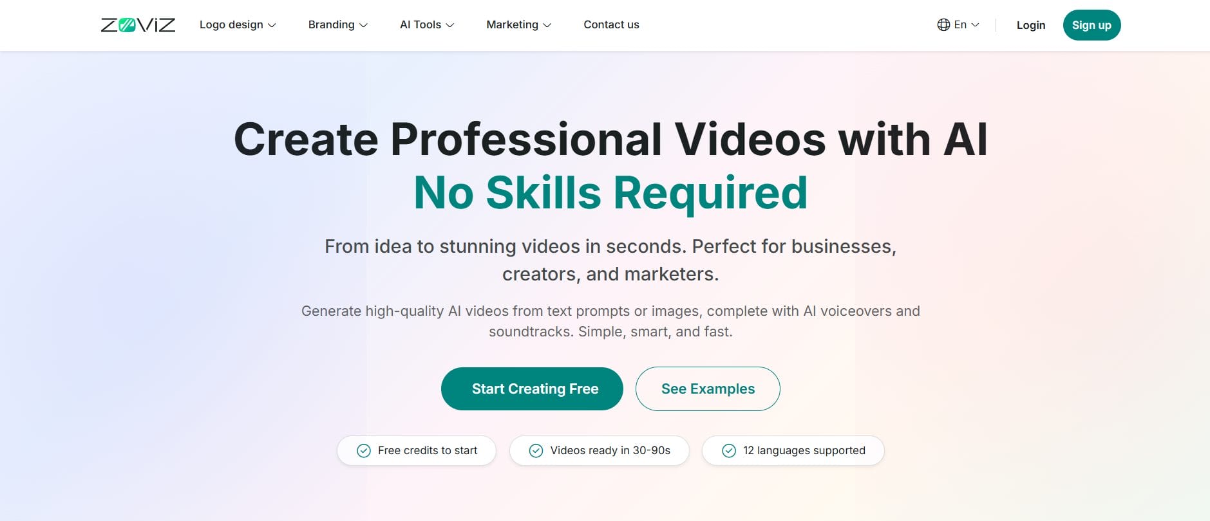Click See Examples button
Screen dimensions: 1210x521
pos(708,388)
